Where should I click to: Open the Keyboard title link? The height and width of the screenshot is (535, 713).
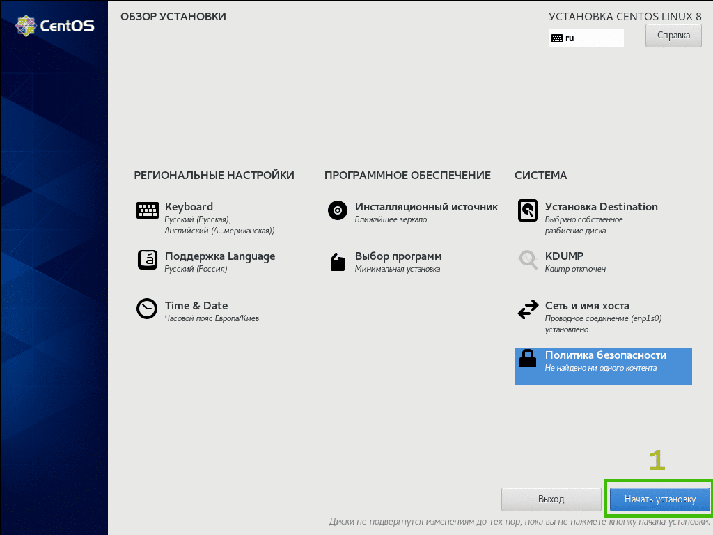[x=189, y=206]
